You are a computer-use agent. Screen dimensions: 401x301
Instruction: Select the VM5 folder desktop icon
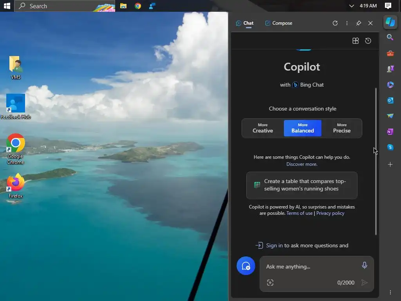(x=16, y=67)
